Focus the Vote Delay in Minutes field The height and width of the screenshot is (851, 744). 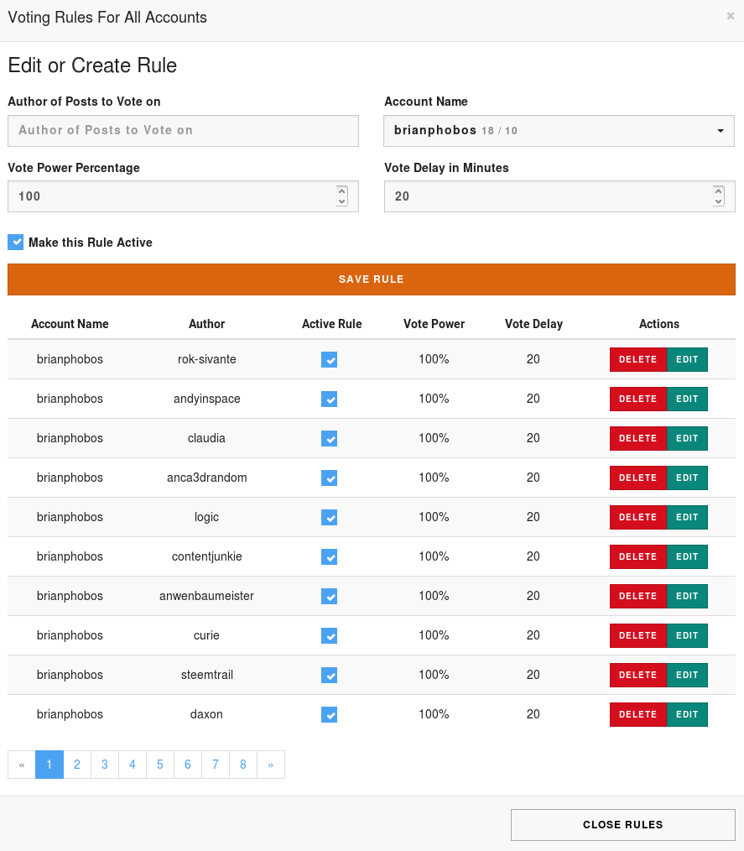[559, 196]
